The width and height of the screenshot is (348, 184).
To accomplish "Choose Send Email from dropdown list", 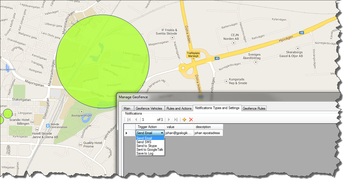I will click(150, 138).
